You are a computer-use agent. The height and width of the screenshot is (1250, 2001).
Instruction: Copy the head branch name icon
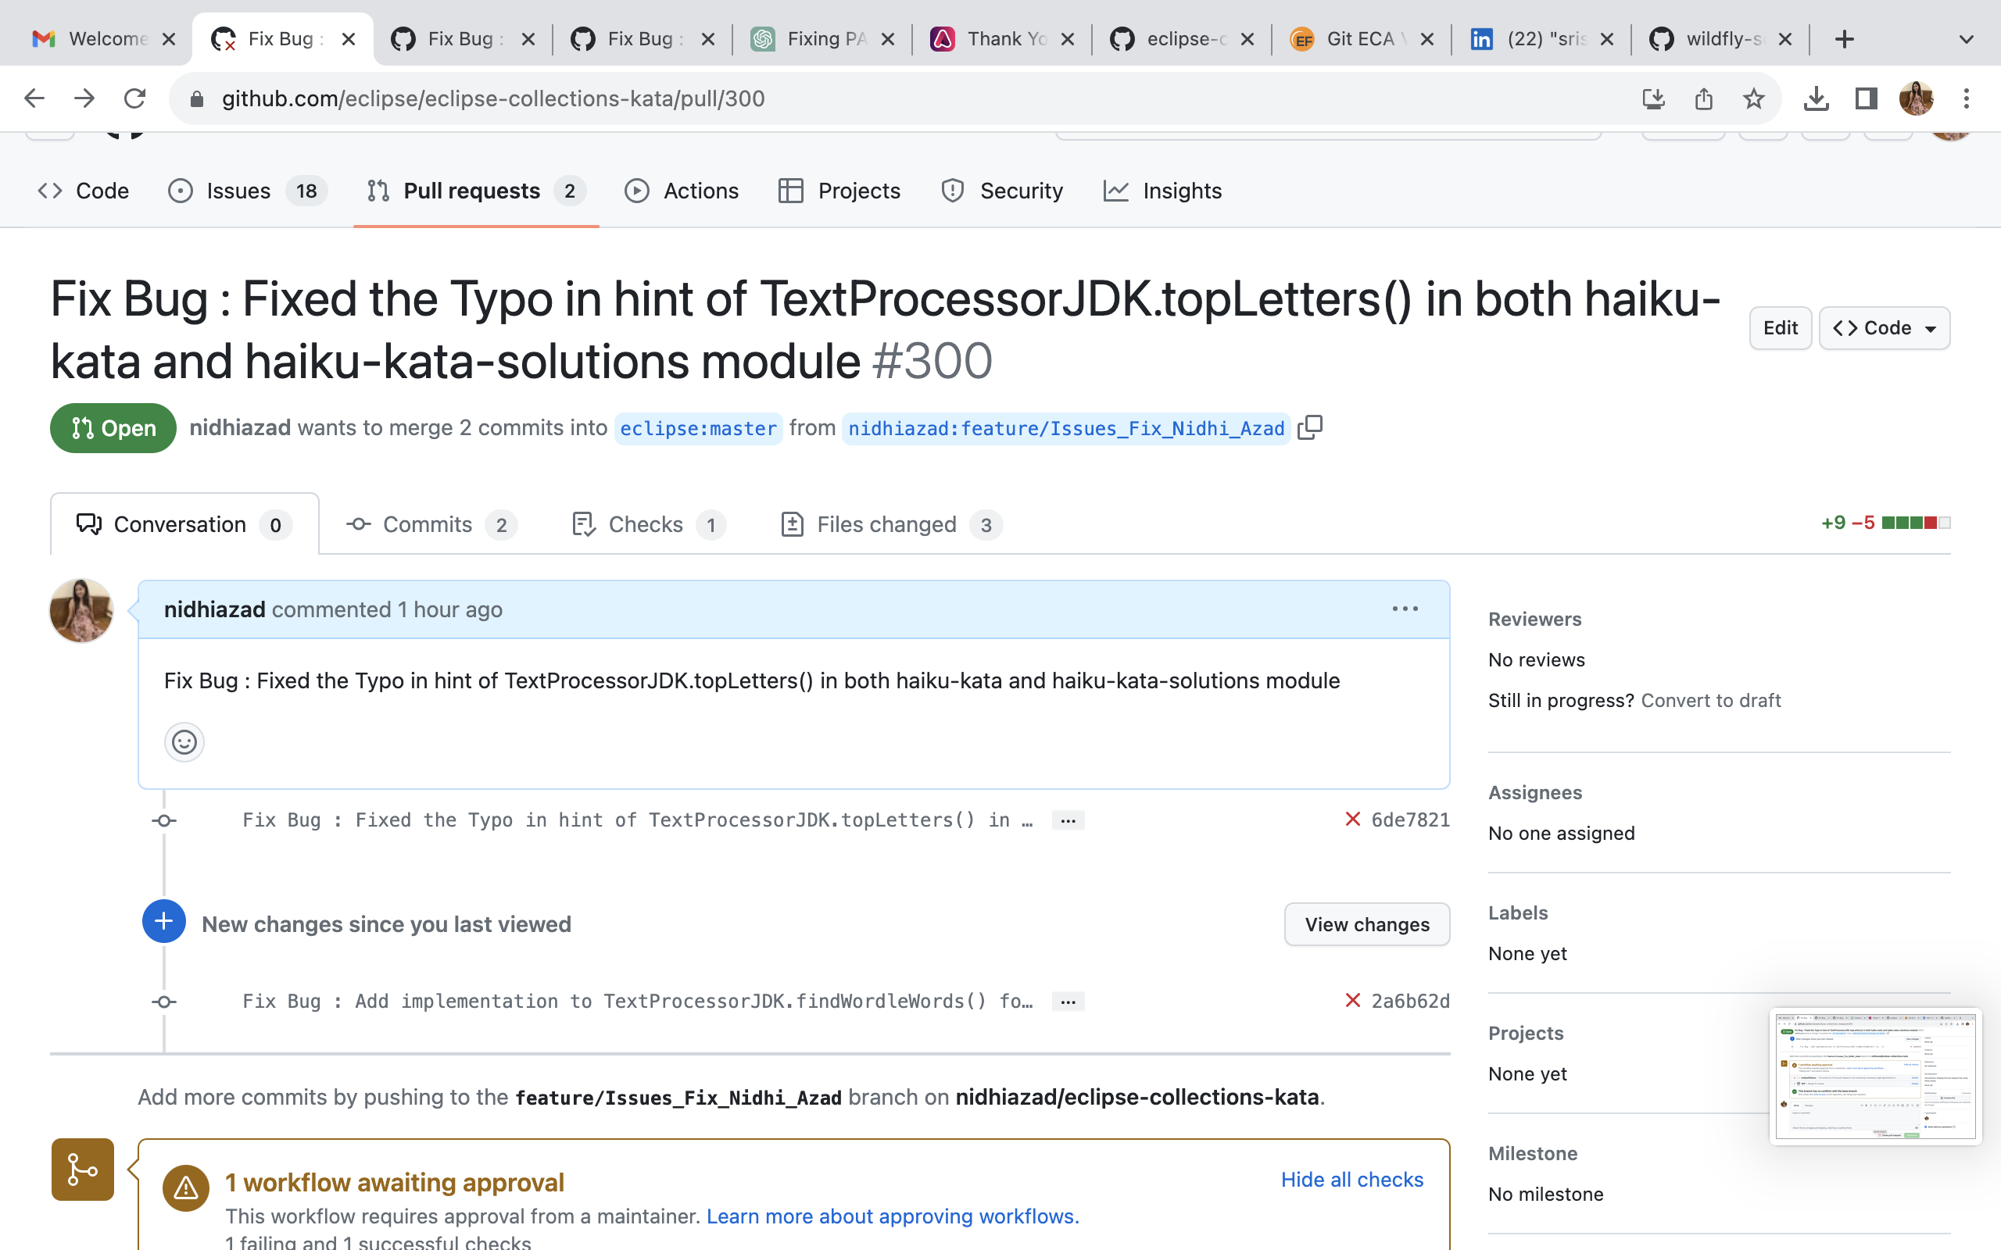[x=1310, y=427]
